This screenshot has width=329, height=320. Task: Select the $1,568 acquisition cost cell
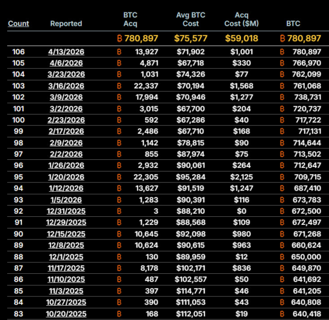[x=242, y=86]
